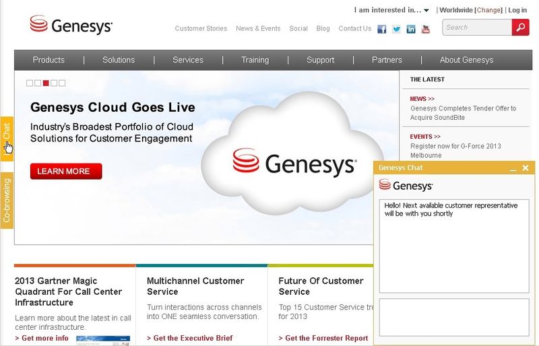Select the second carousel slide indicator
Screen dimensions: 539x346
pyautogui.click(x=38, y=83)
